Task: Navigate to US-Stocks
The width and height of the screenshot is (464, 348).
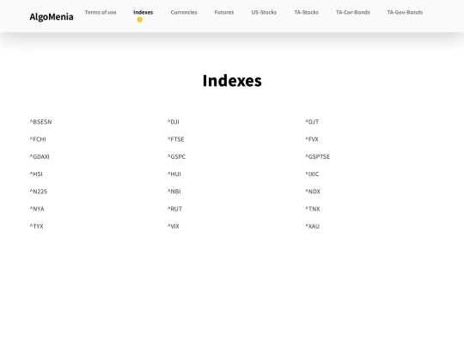Action: pos(264,12)
